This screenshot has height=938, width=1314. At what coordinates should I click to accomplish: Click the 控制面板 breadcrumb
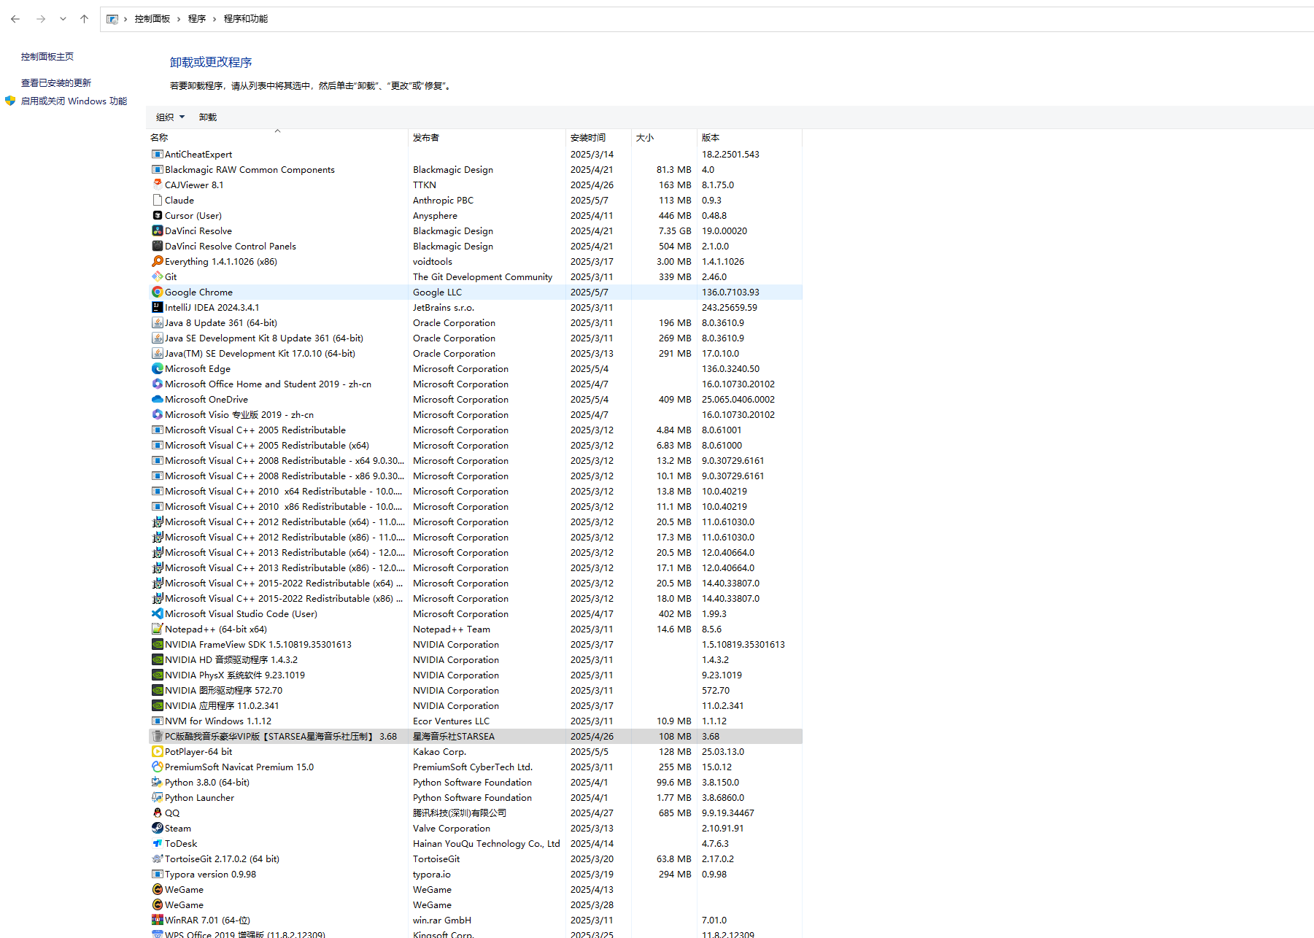[x=152, y=19]
